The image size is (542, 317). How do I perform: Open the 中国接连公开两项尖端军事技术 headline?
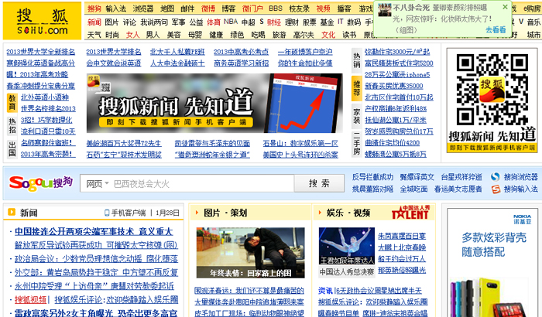point(94,232)
